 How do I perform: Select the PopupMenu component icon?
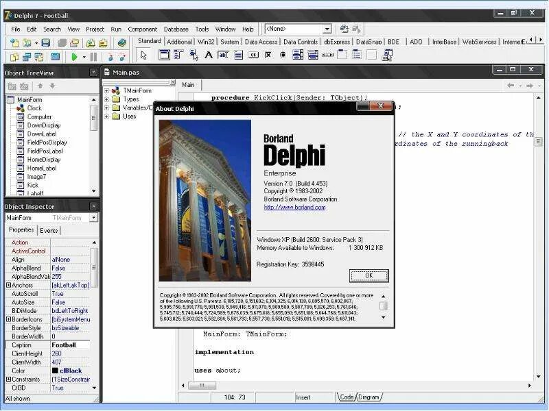194,55
